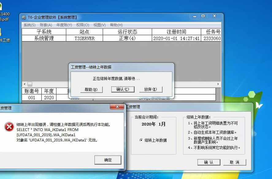Click the 对象名 无效 error line
Screen dimensions: 272x179
pos(57,140)
